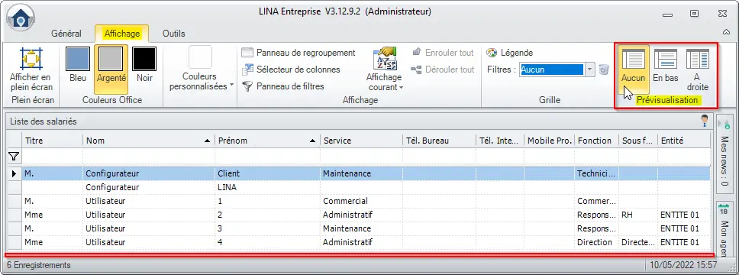Toggle the Panneau de regroupement option
Viewport: 739px width, 275px height.
[x=299, y=53]
